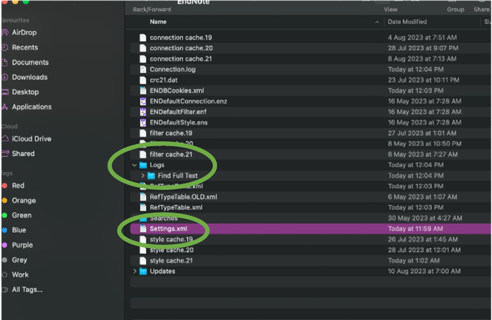Click the Find Full Text folder icon
Screen dimensions: 492x320
click(x=151, y=175)
